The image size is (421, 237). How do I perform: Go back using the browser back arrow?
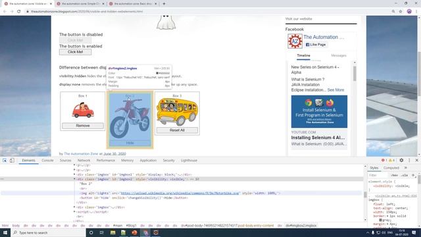click(5, 12)
